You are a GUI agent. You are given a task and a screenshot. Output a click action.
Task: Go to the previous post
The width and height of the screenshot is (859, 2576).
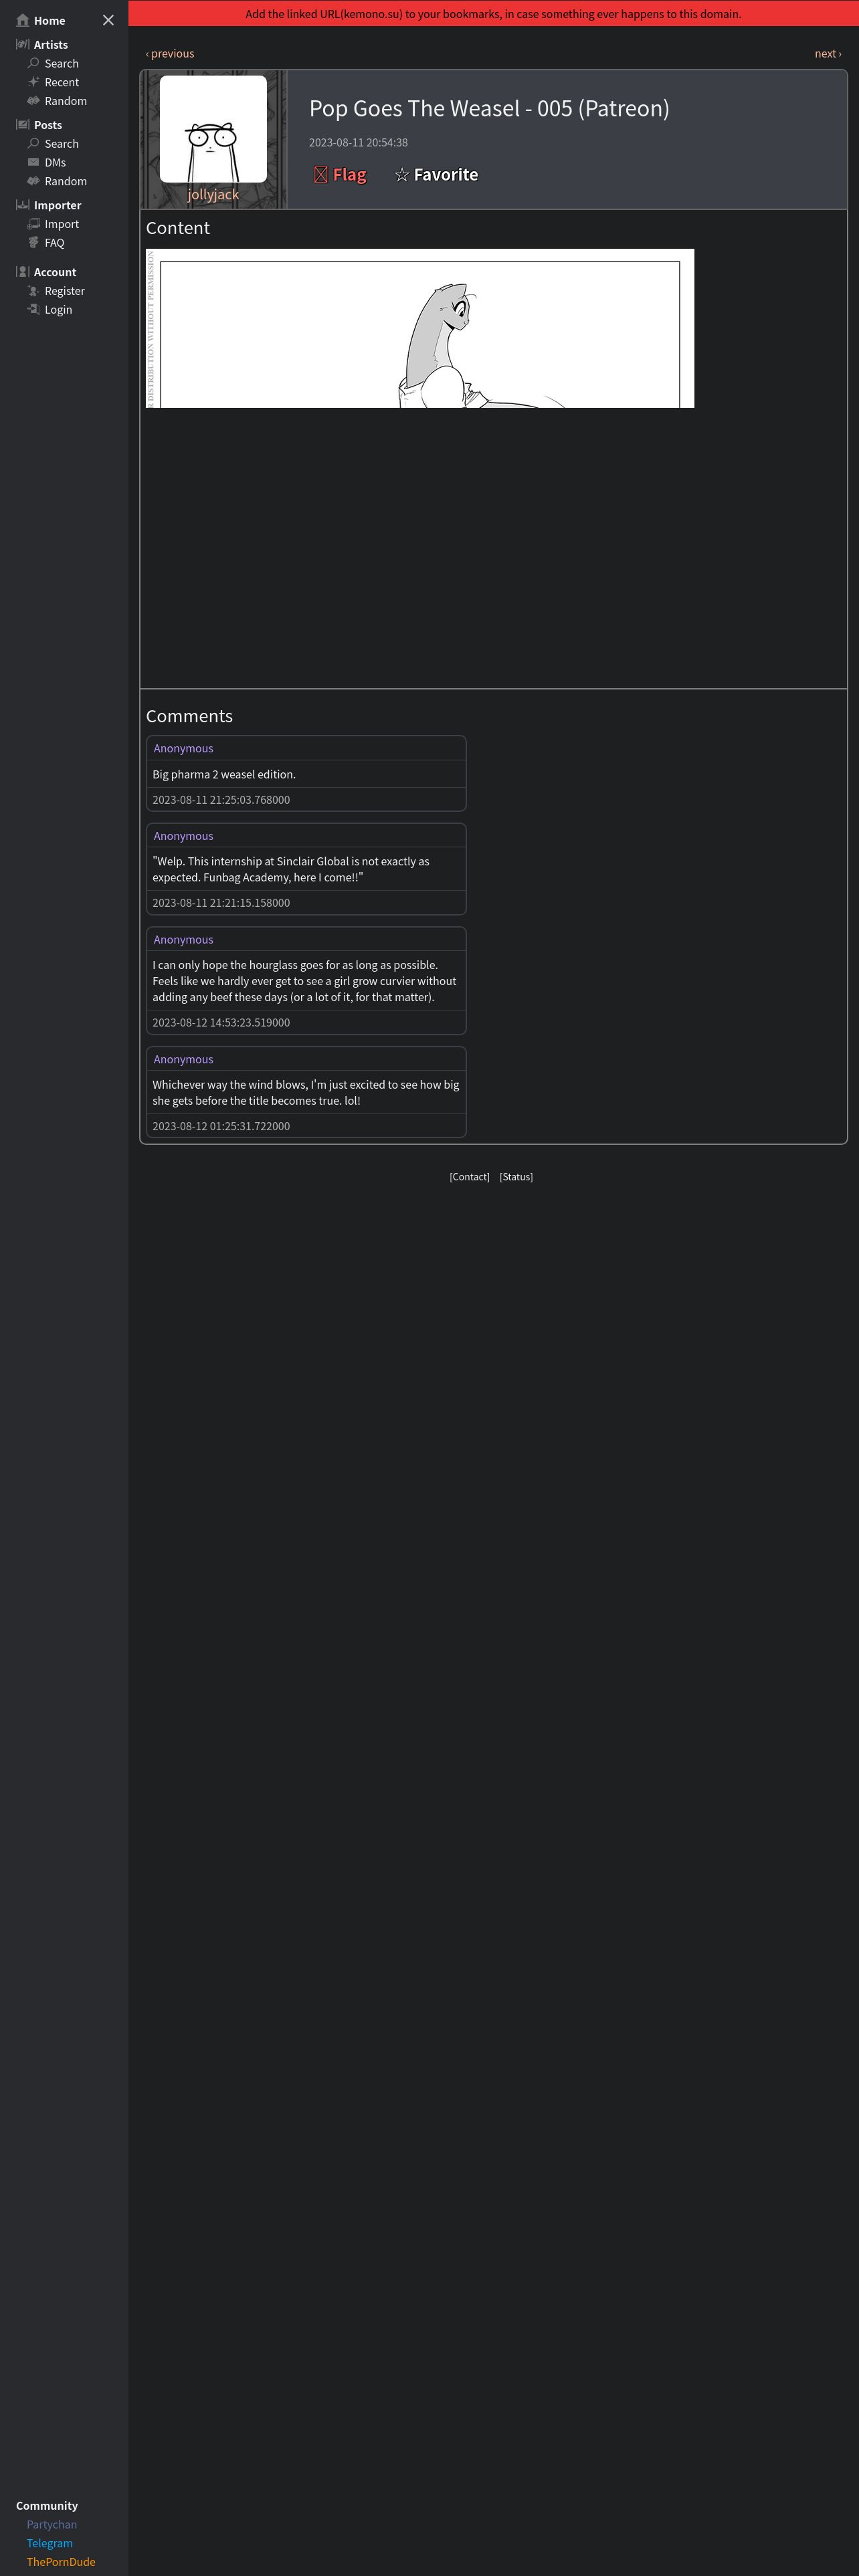click(170, 54)
